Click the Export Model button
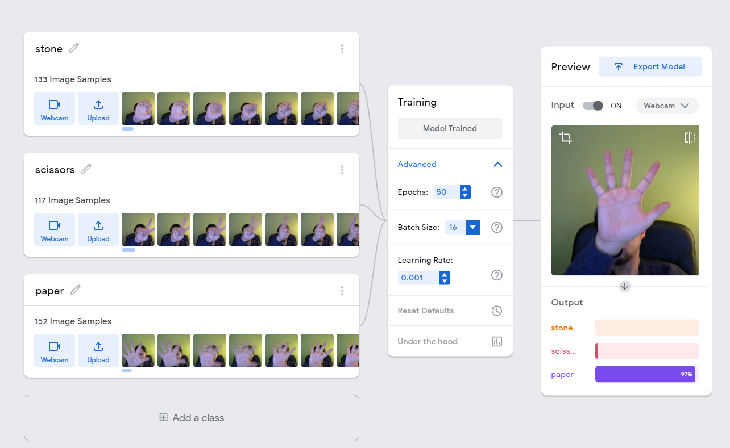Viewport: 730px width, 448px height. coord(650,66)
